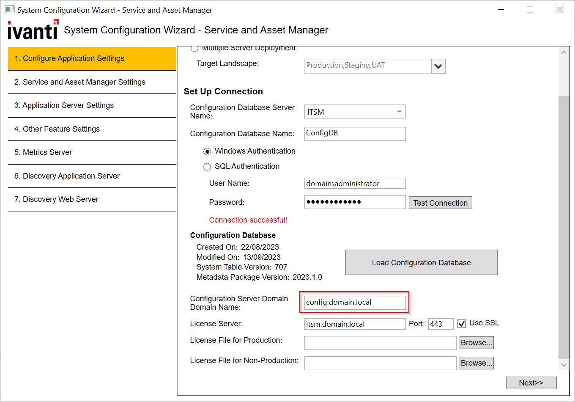Image resolution: width=575 pixels, height=402 pixels.
Task: Choose the Multiple Server Deployment radio button
Action: (x=194, y=49)
